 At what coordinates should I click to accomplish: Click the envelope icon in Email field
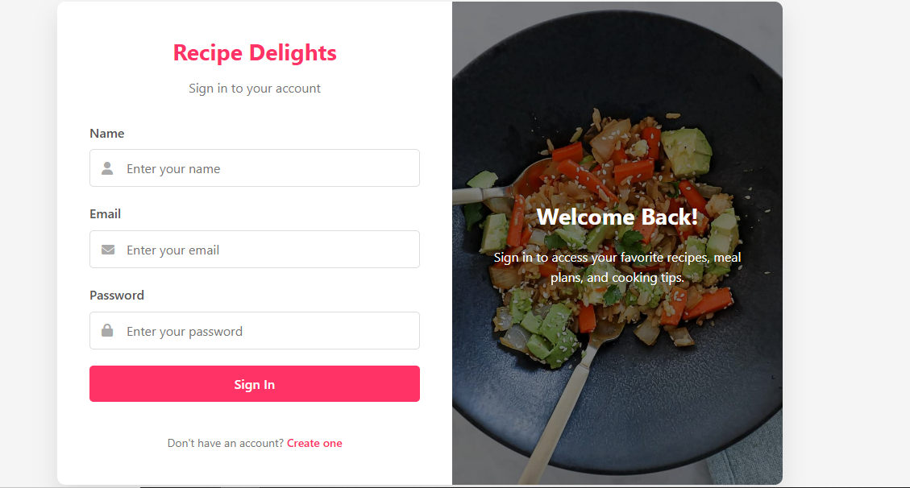pyautogui.click(x=108, y=249)
